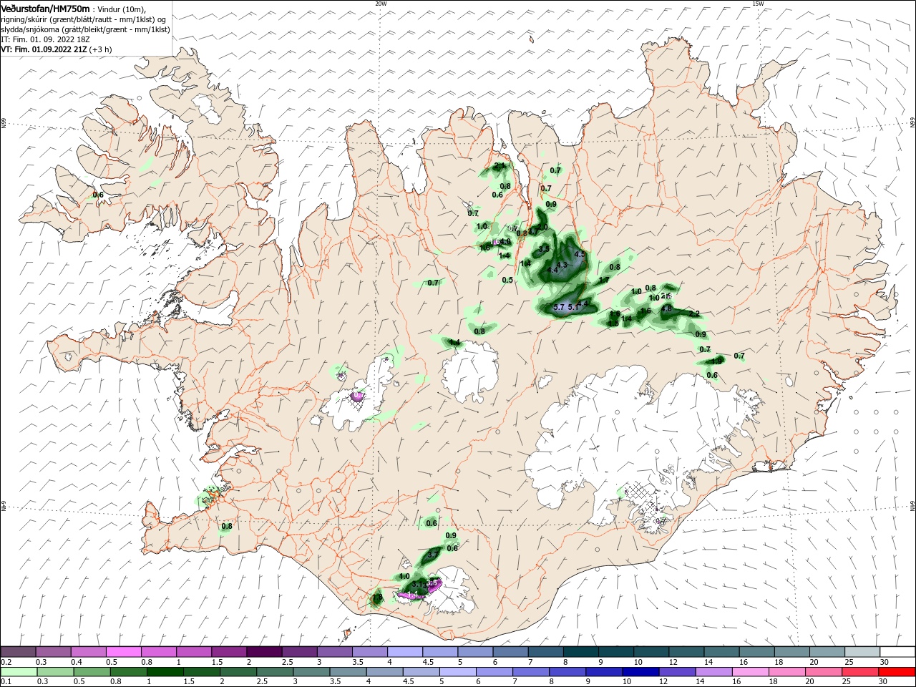Click the 0.6 value in the Westfjords

coord(98,195)
